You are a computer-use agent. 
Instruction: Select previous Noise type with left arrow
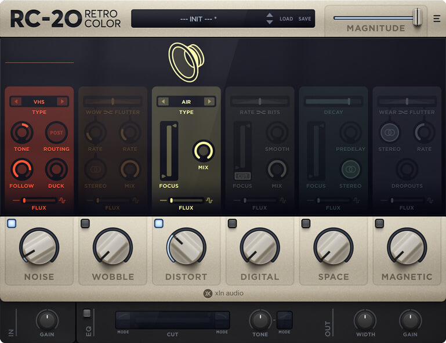(x=16, y=102)
